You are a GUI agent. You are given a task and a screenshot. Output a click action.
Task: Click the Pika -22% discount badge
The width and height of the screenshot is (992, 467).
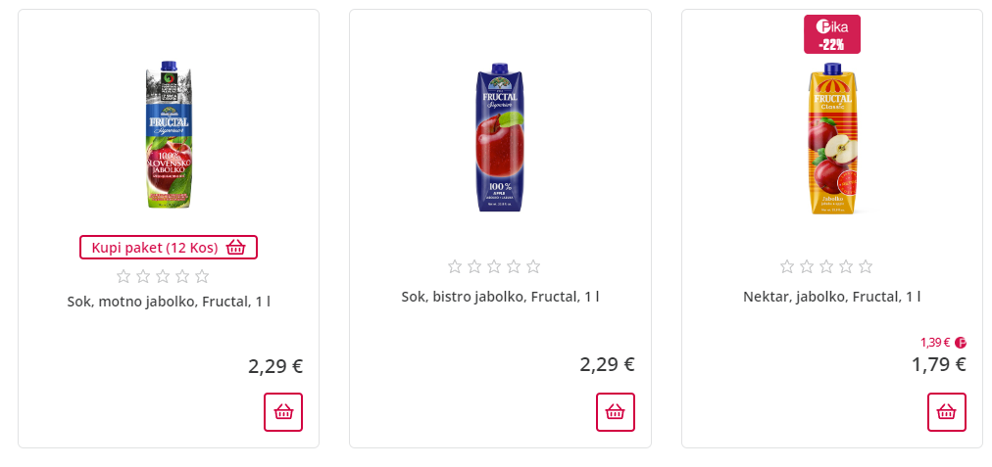pyautogui.click(x=832, y=34)
